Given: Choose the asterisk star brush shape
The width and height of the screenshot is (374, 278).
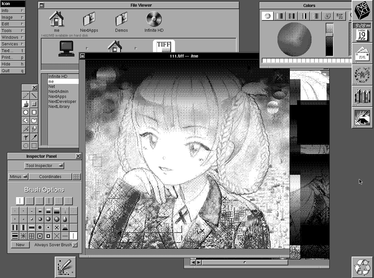Looking at the screenshot, I should coord(23,236).
